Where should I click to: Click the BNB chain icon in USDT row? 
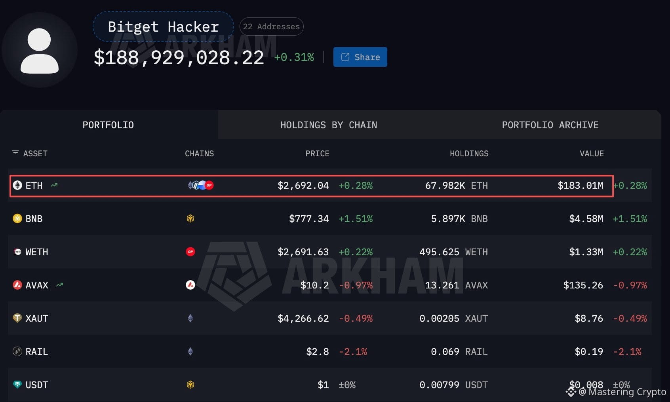(190, 385)
